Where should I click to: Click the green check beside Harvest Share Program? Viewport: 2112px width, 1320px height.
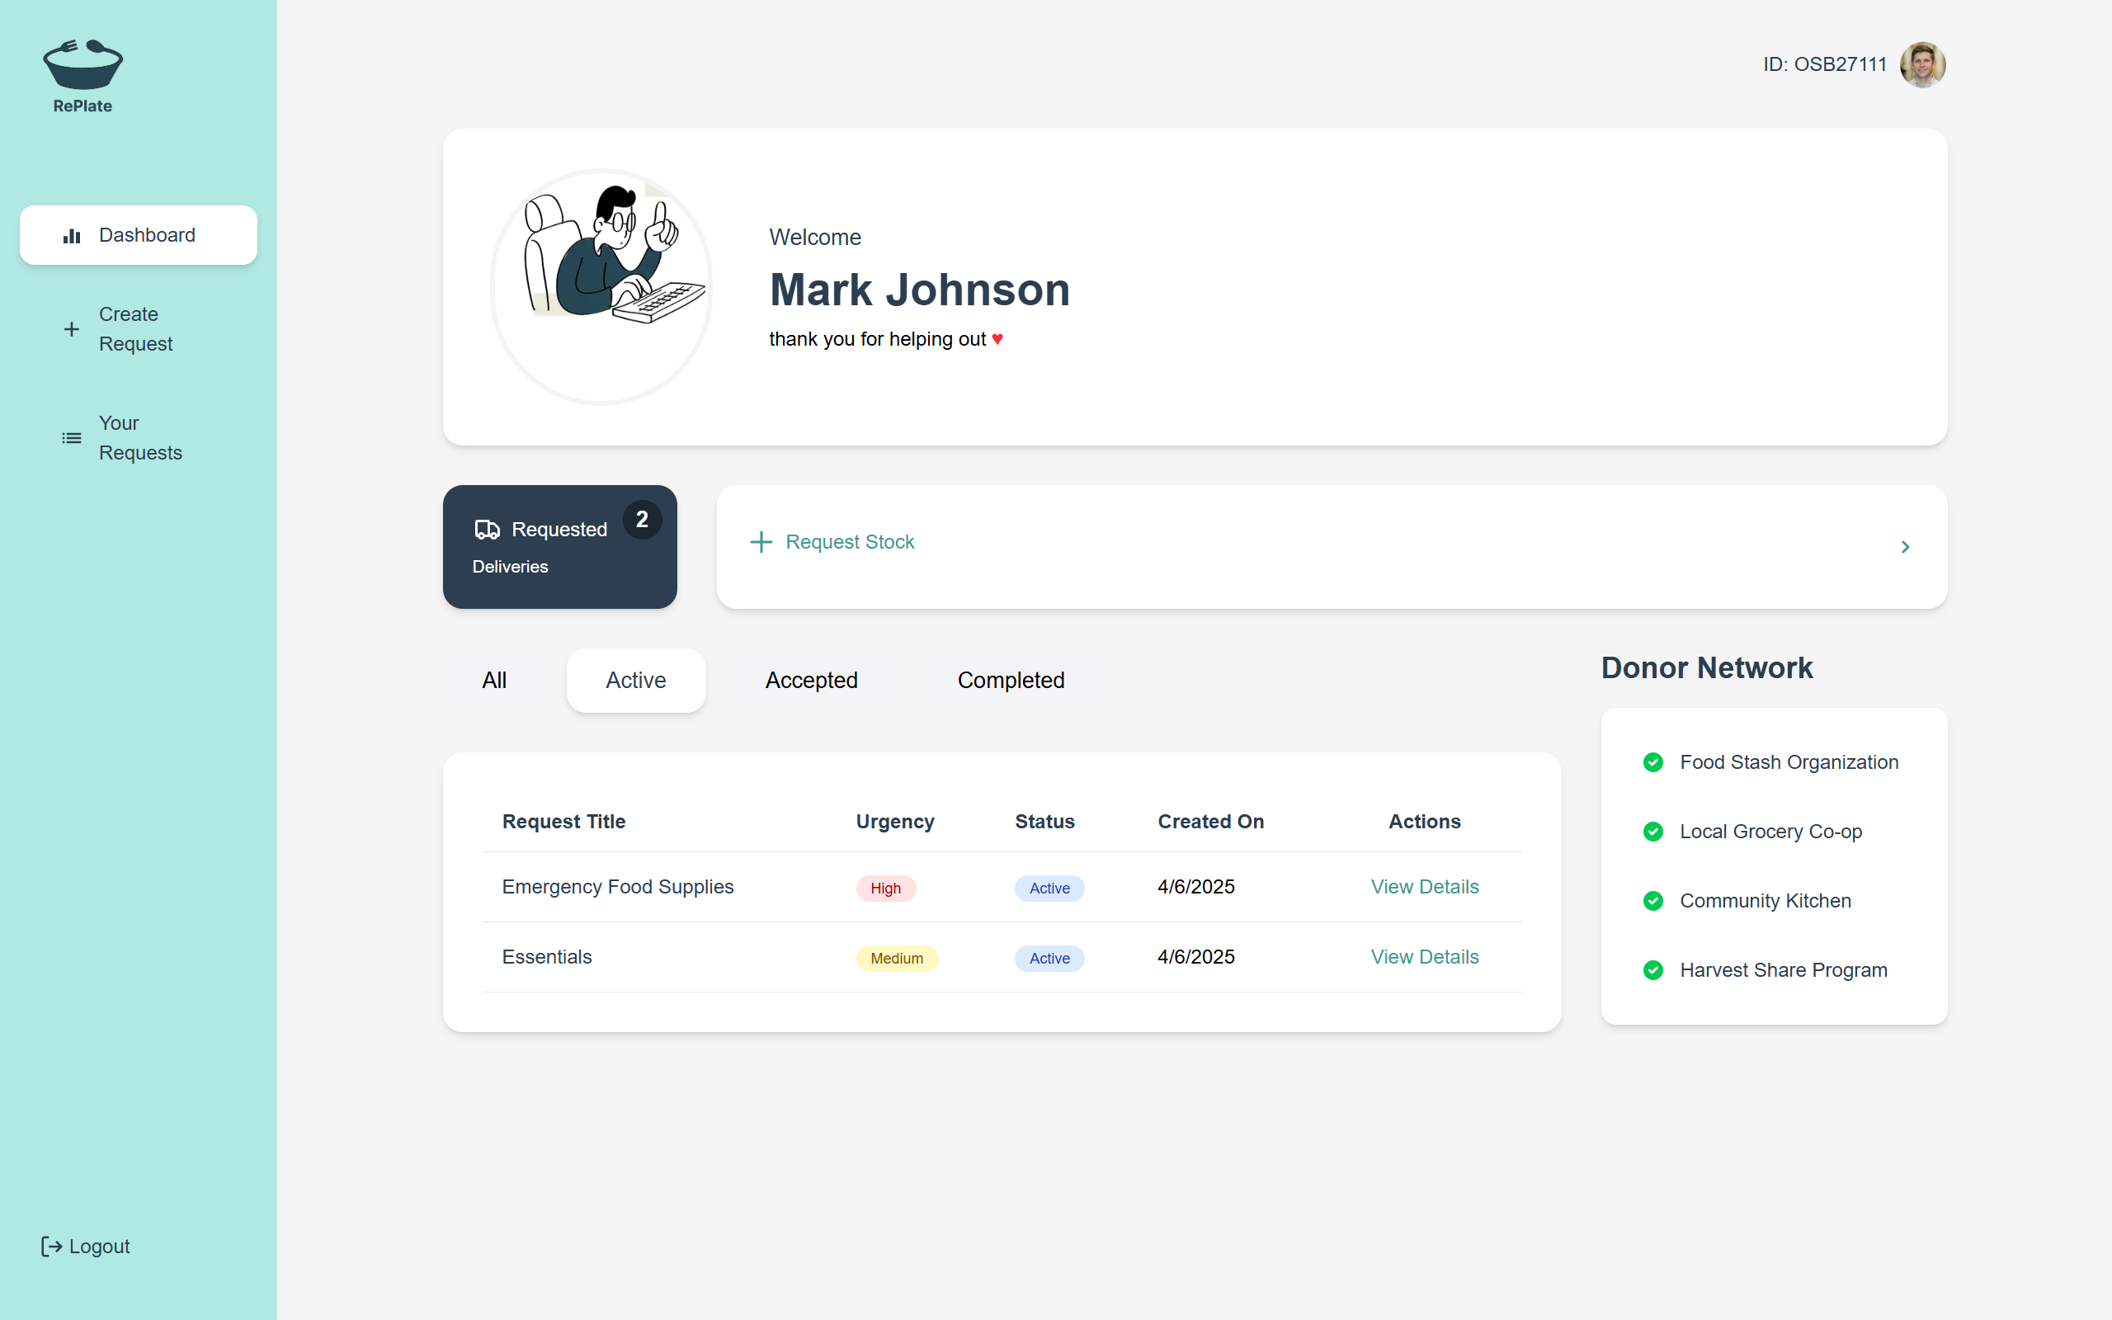coord(1653,970)
